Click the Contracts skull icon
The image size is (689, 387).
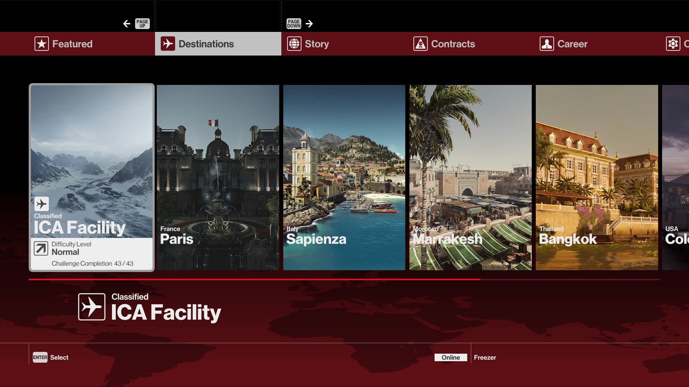coord(420,44)
